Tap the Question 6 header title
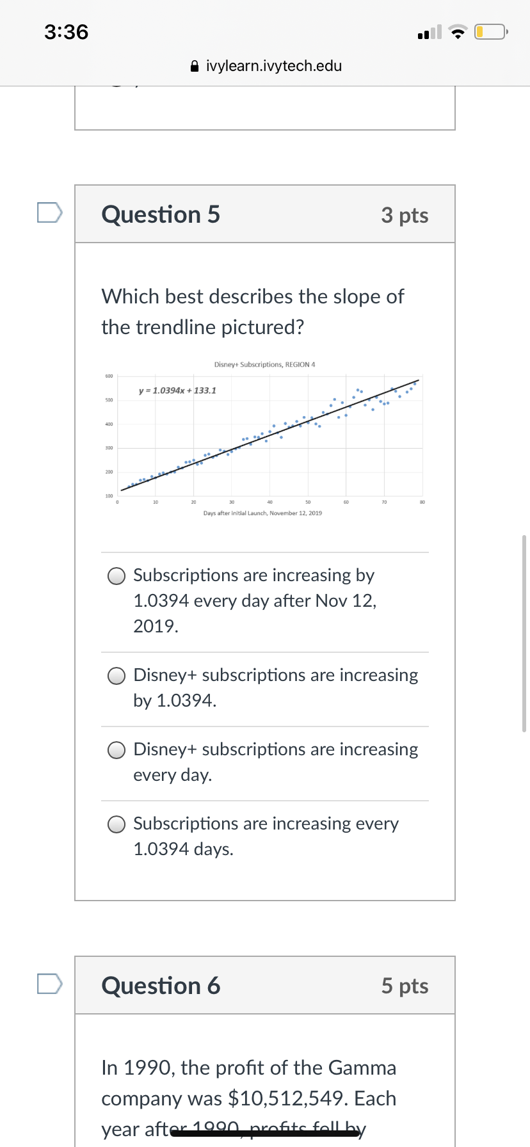530x1147 pixels. click(161, 986)
